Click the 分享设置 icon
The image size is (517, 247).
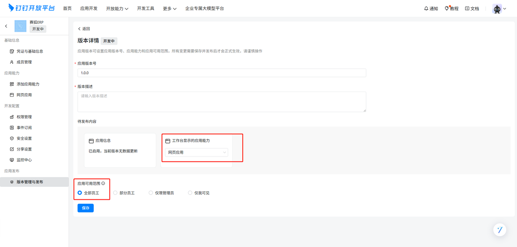[x=12, y=149]
